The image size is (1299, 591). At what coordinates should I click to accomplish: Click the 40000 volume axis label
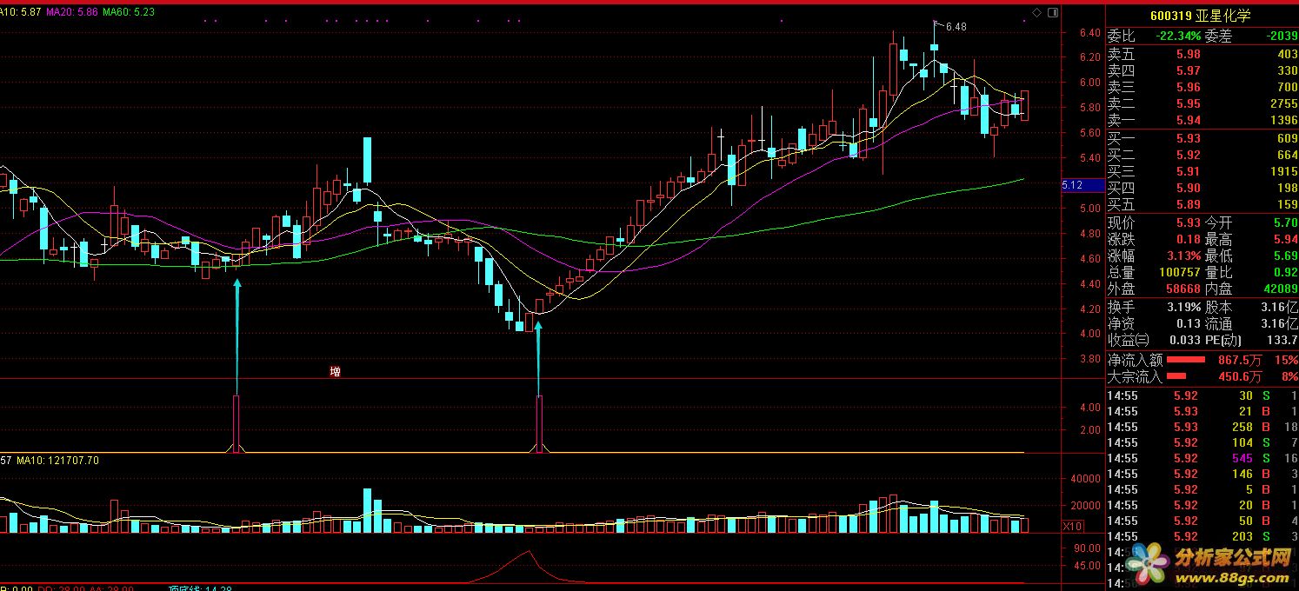[1087, 479]
